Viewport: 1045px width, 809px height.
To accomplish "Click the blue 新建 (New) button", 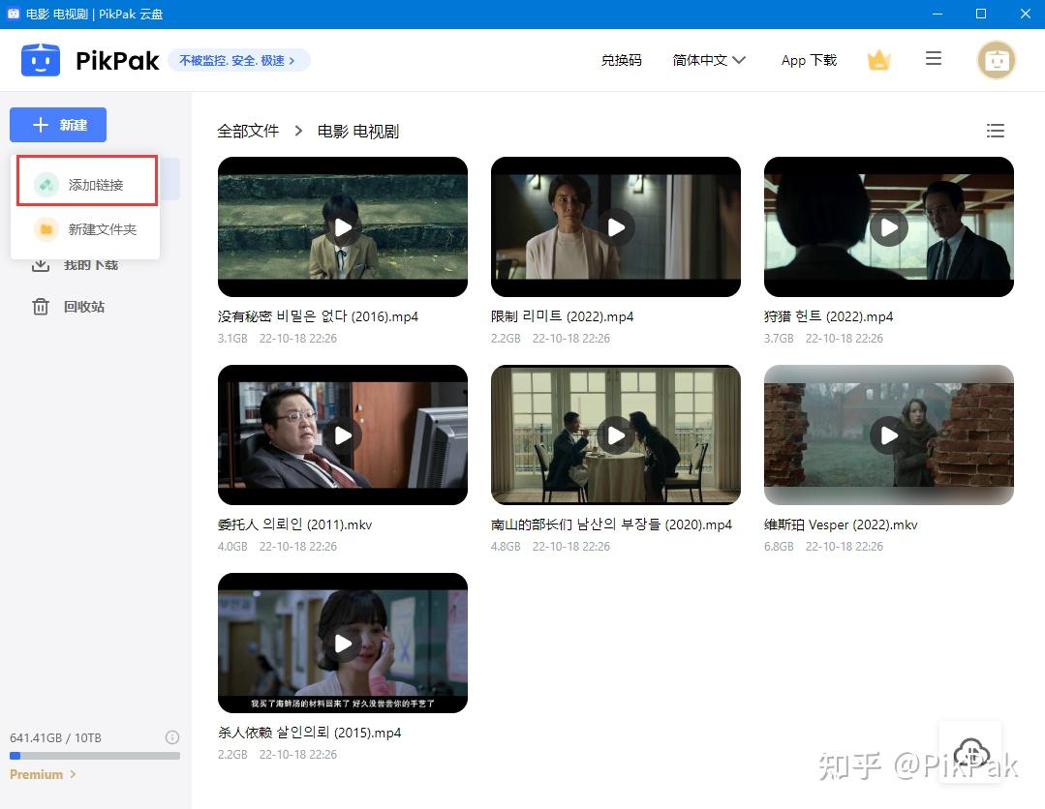I will (x=57, y=125).
